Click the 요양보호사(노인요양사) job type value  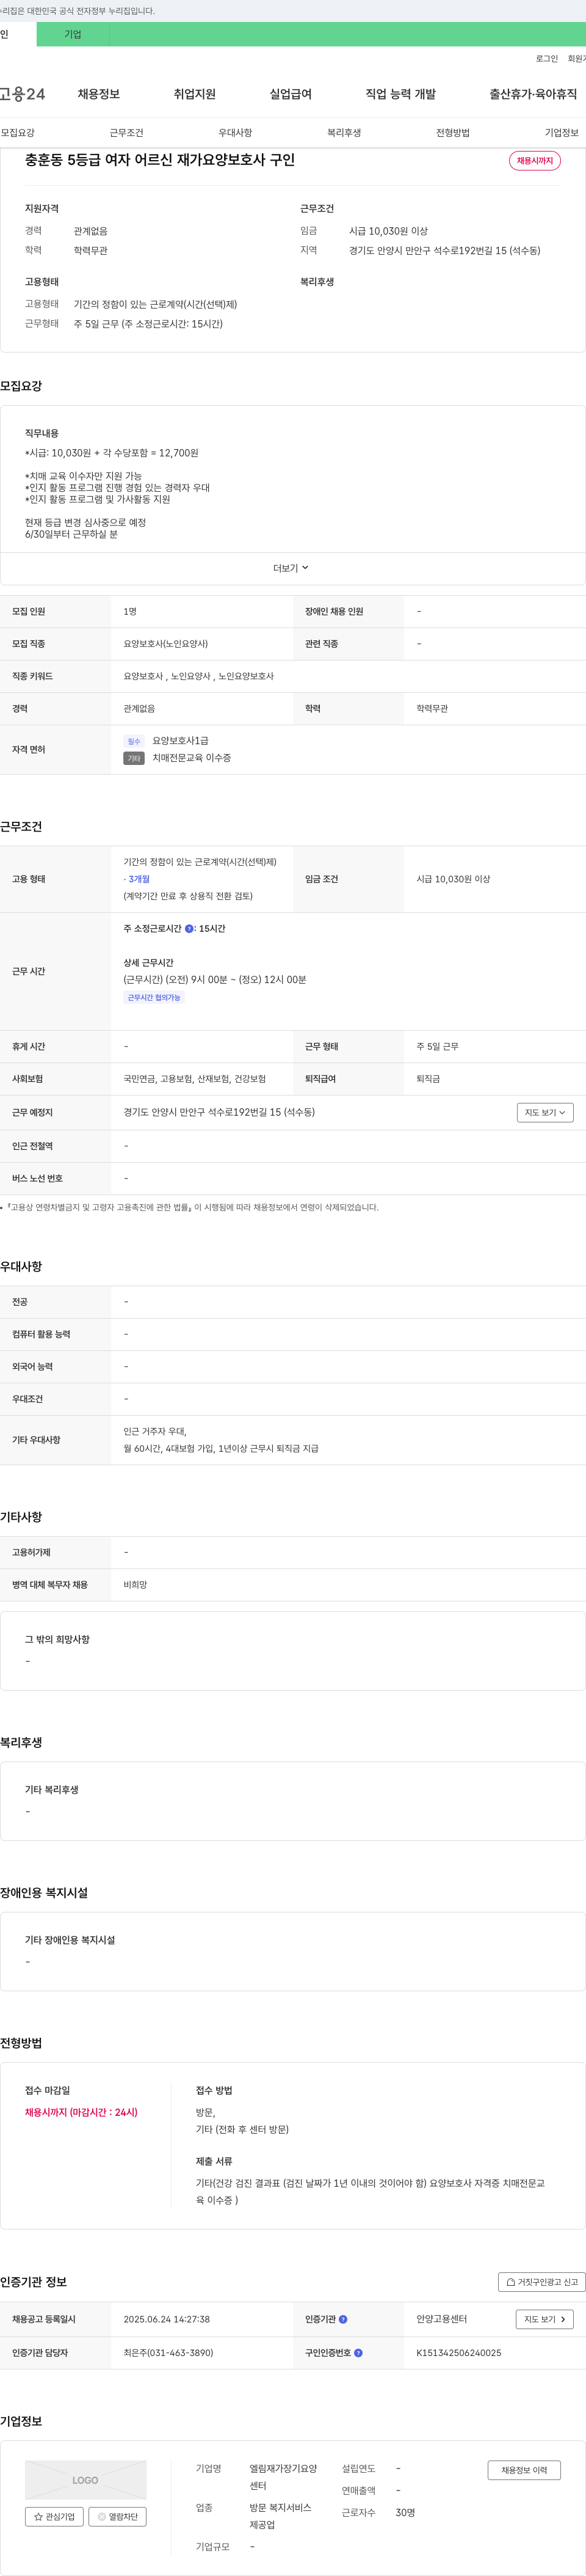point(165,644)
